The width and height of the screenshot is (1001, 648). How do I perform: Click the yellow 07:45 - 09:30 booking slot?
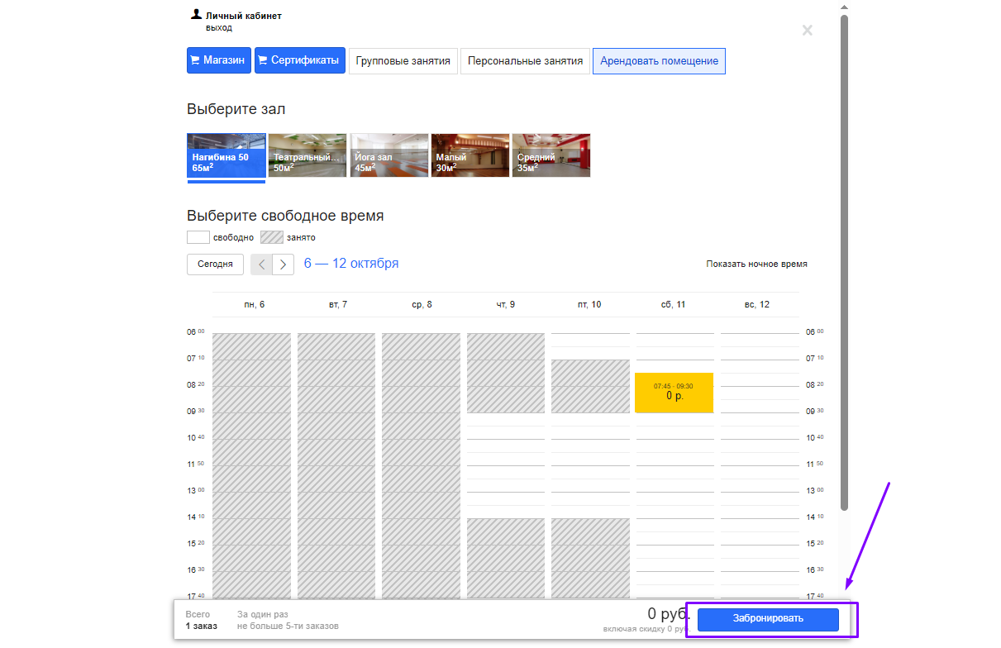click(x=674, y=393)
